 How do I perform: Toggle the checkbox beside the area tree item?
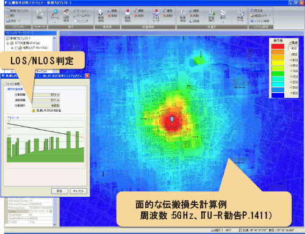pyautogui.click(x=16, y=48)
